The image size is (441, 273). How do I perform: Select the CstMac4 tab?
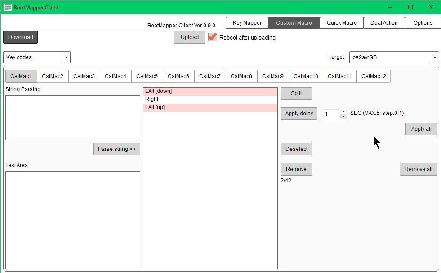coord(116,76)
